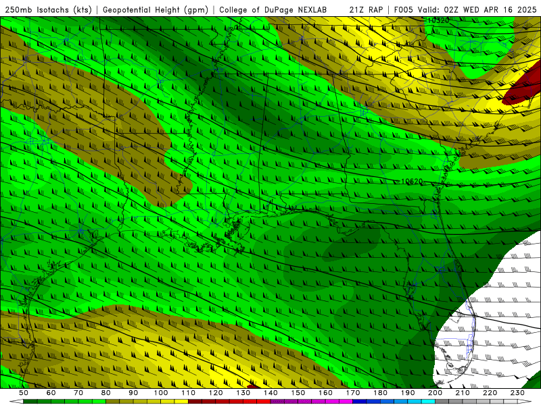Select the brightest green swatch ending at 80
541x405 pixels.
click(99, 402)
